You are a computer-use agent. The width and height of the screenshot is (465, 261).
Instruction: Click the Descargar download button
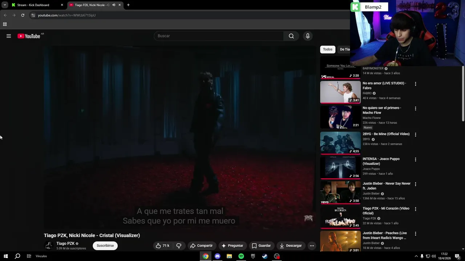point(291,245)
